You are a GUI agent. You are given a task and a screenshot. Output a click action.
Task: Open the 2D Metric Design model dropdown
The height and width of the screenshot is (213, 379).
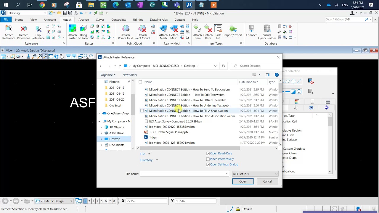pos(54,201)
